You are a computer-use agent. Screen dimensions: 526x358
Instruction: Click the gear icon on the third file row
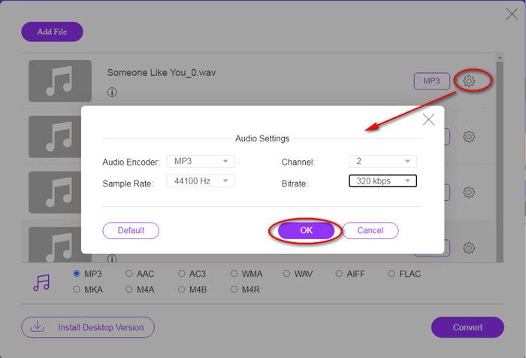(x=469, y=193)
